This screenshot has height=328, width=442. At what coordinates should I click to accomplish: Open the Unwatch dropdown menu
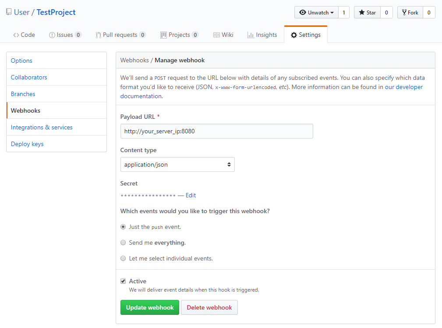click(316, 13)
